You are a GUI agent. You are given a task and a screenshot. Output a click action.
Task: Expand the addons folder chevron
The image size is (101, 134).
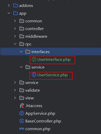pyautogui.click(x=9, y=6)
